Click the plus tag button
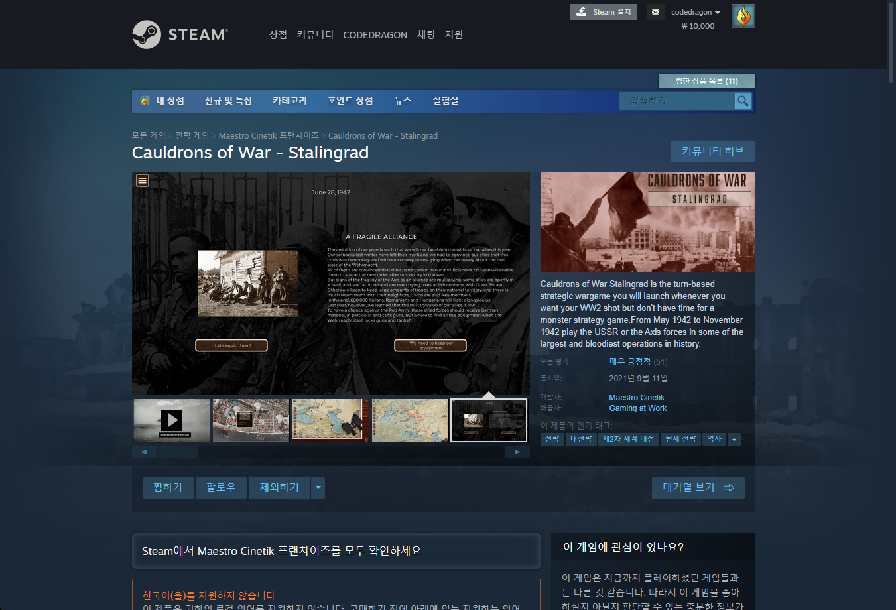This screenshot has width=896, height=610. (x=734, y=439)
